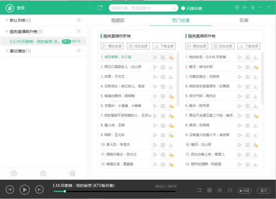Open the equalizer bars icon
This screenshot has height=199, width=276.
(230, 190)
